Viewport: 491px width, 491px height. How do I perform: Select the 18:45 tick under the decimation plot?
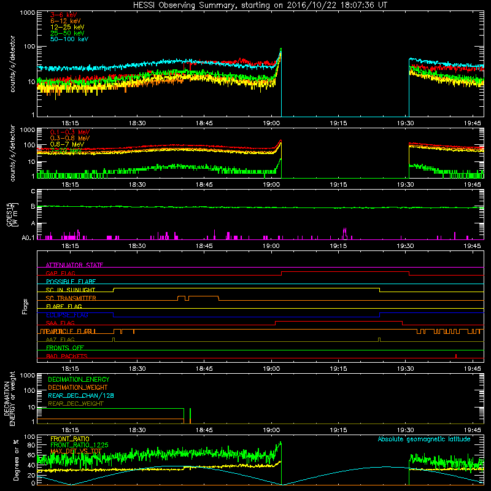tap(204, 430)
